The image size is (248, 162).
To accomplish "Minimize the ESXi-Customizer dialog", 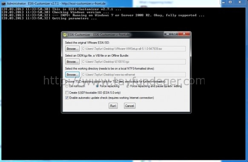I will tap(167, 34).
